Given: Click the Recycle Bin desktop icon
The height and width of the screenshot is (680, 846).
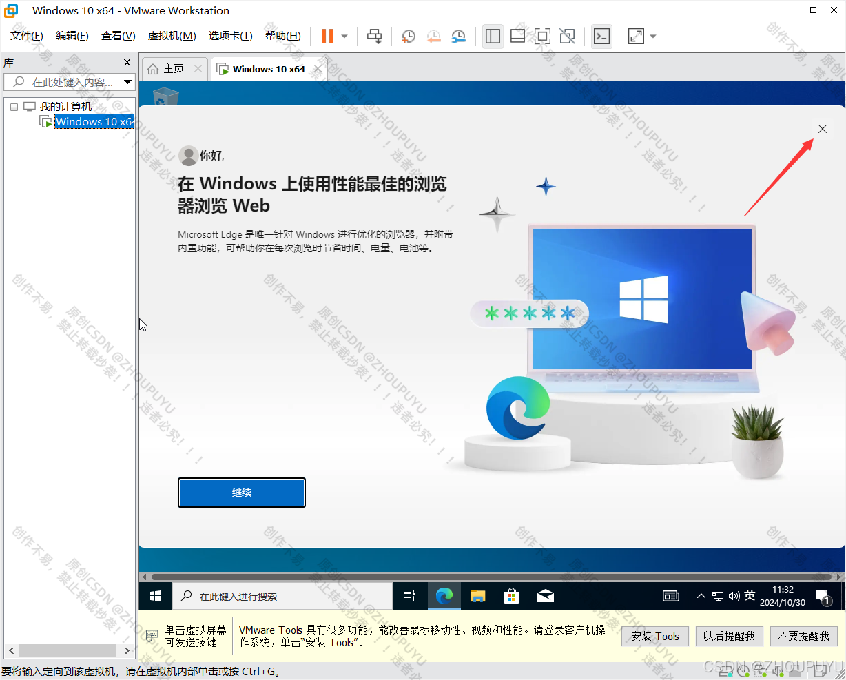Looking at the screenshot, I should pos(165,96).
